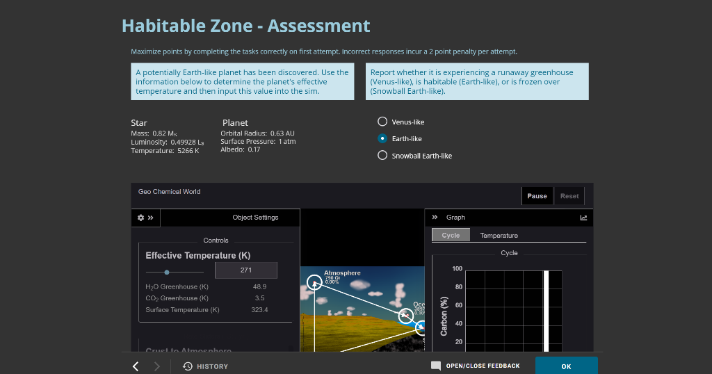Click the Atmosphere reservoir node
The image size is (712, 374).
coord(314,282)
